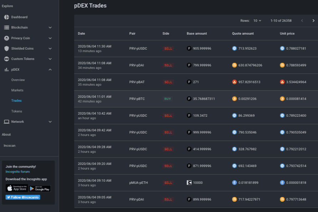Select Markets under pDEX
Image resolution: width=318 pixels, height=212 pixels.
[x=18, y=90]
